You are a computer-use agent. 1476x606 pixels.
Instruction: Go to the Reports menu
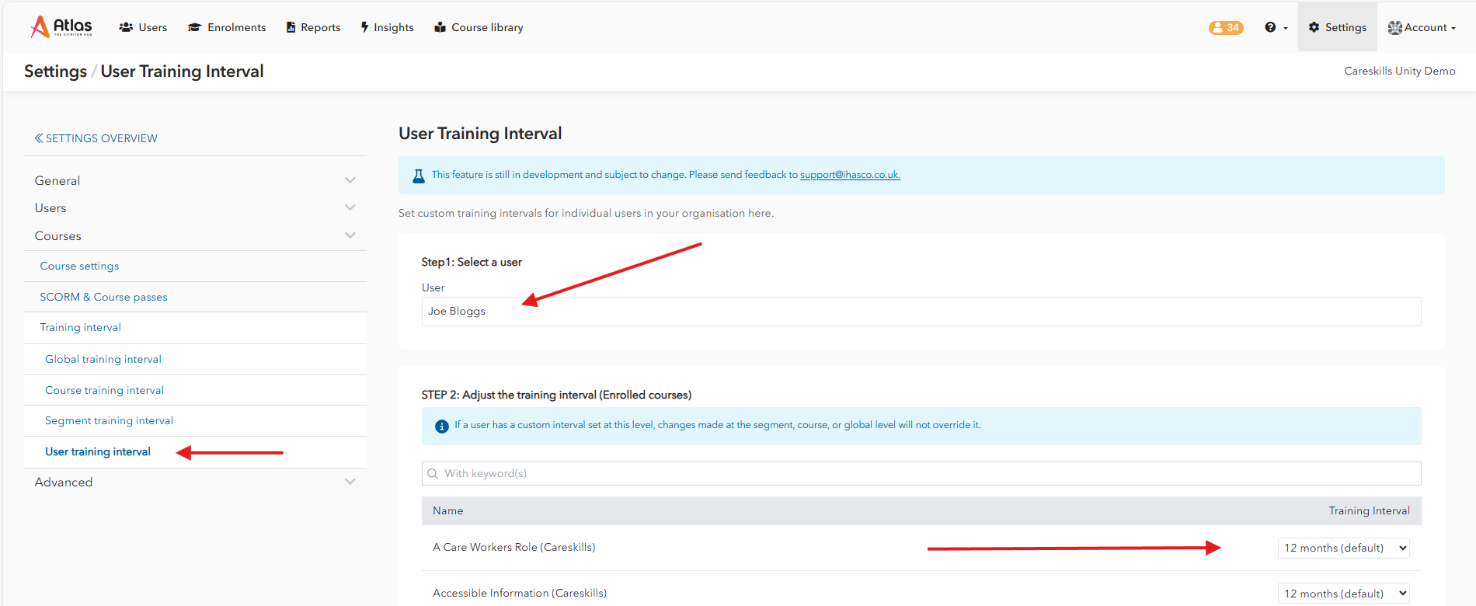coord(314,27)
